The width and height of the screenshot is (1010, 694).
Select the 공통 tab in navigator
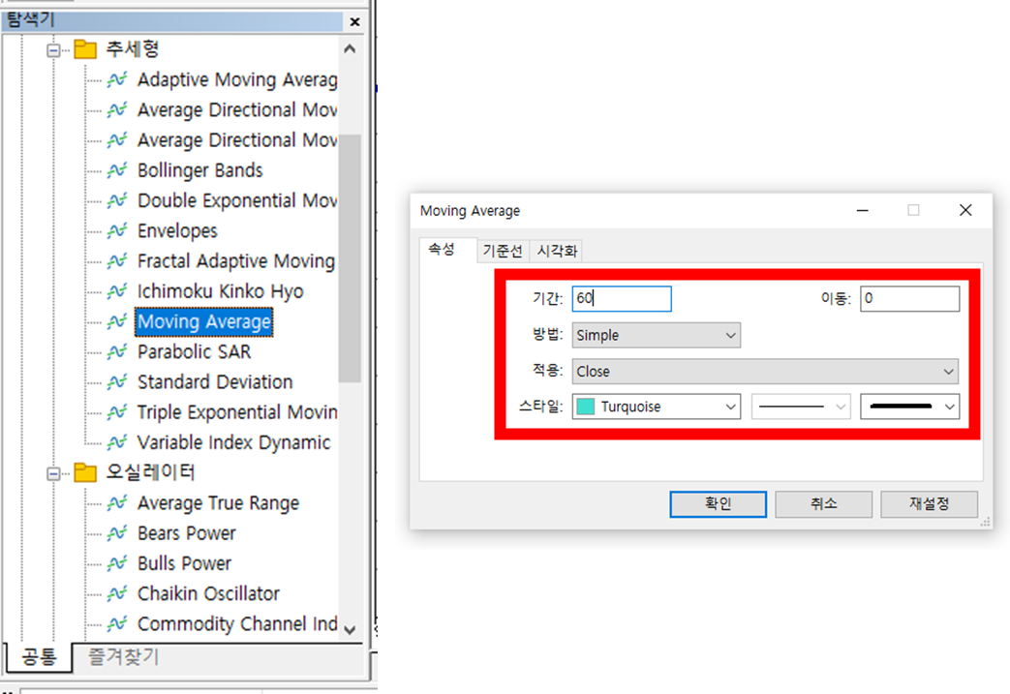coord(40,656)
